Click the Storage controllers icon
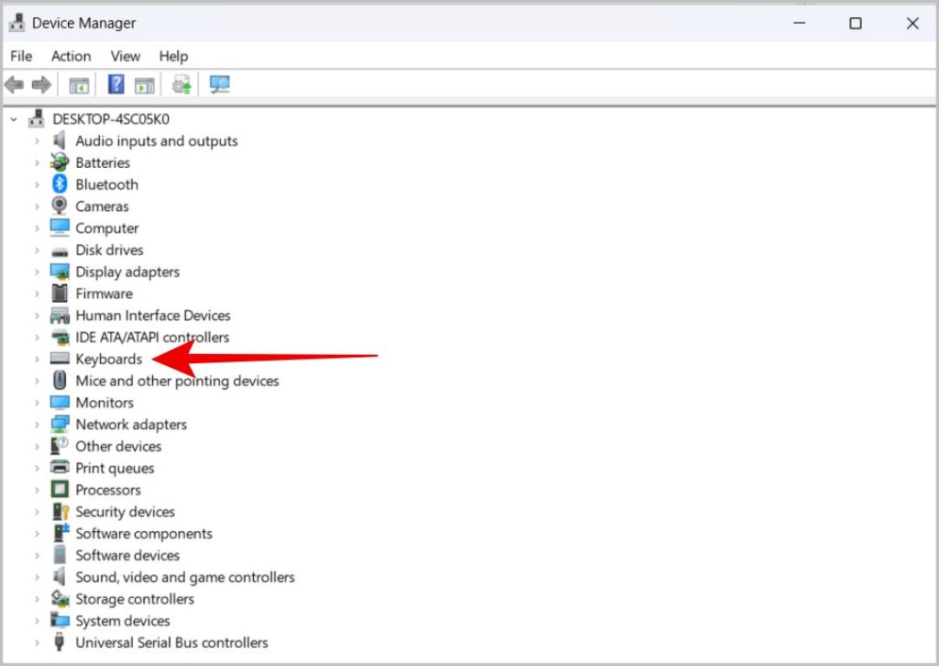 tap(60, 598)
